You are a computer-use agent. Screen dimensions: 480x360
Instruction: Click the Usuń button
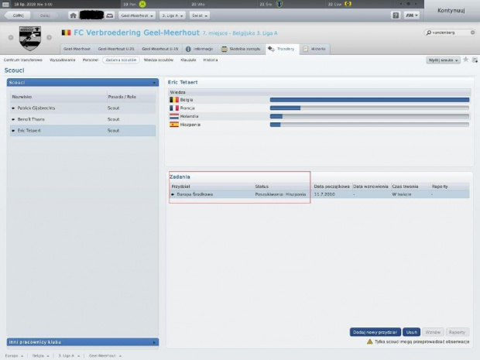pyautogui.click(x=411, y=332)
